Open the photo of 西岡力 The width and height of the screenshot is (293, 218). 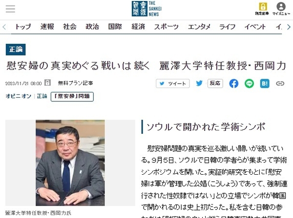[70, 163]
